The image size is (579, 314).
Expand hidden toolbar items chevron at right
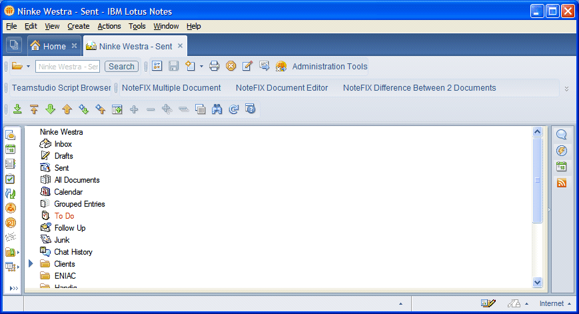(x=566, y=89)
